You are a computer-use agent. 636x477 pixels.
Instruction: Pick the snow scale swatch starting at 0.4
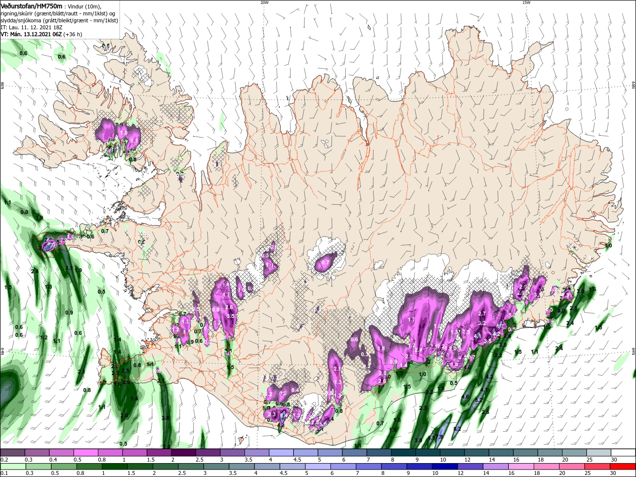click(x=61, y=453)
